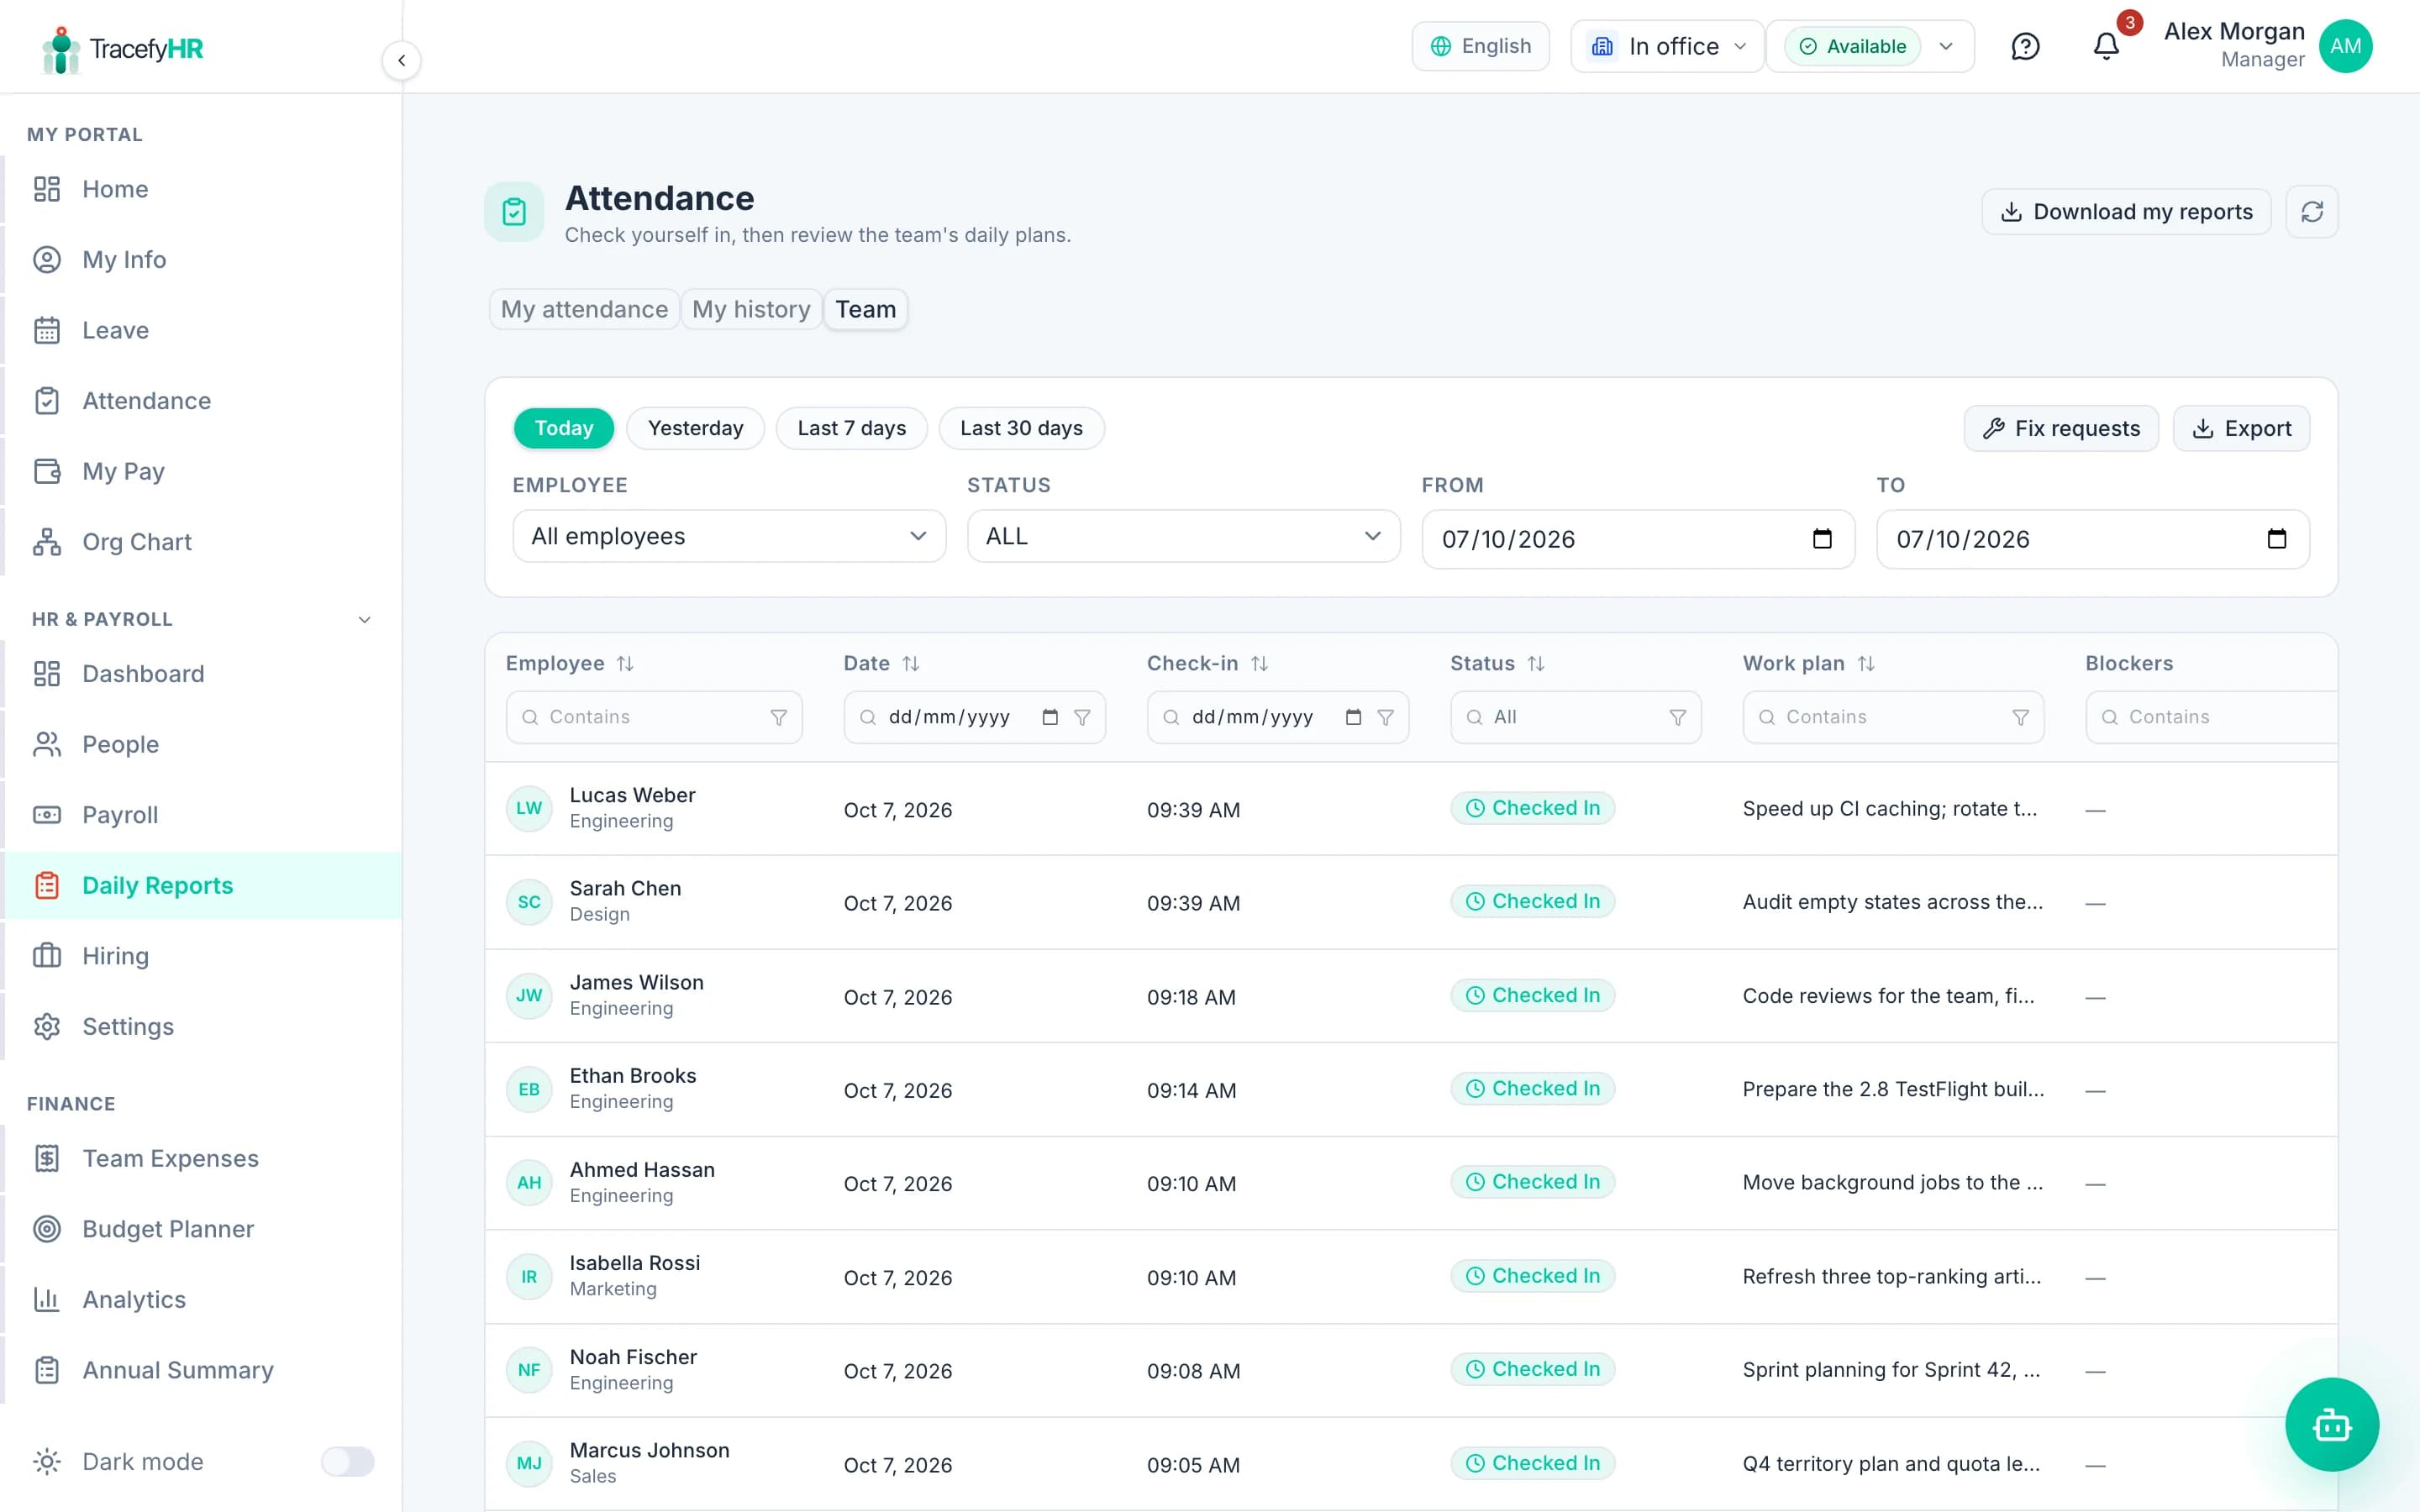Click Lucas Weber's Checked In badge
2420x1512 pixels.
[x=1532, y=808]
